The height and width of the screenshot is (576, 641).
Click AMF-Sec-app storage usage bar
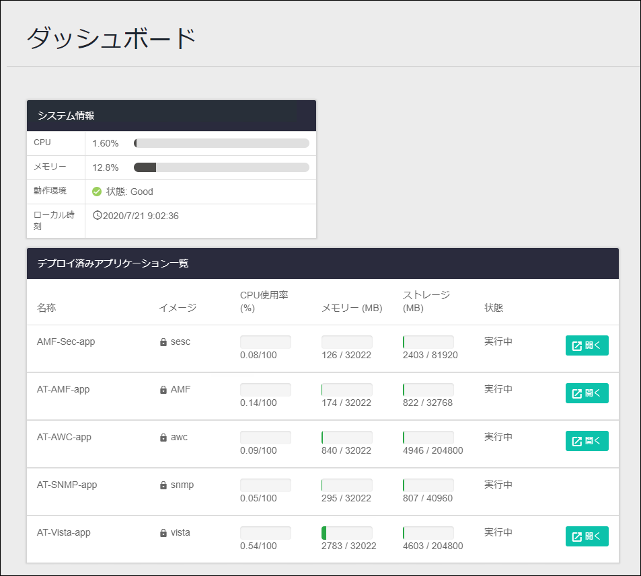pyautogui.click(x=428, y=342)
